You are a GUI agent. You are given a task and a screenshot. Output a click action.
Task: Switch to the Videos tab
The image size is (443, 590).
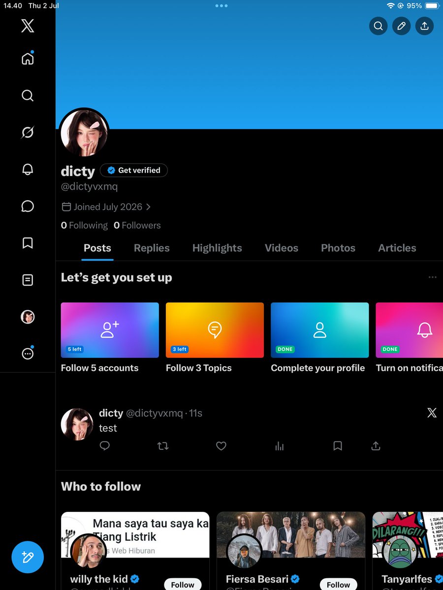pos(282,248)
